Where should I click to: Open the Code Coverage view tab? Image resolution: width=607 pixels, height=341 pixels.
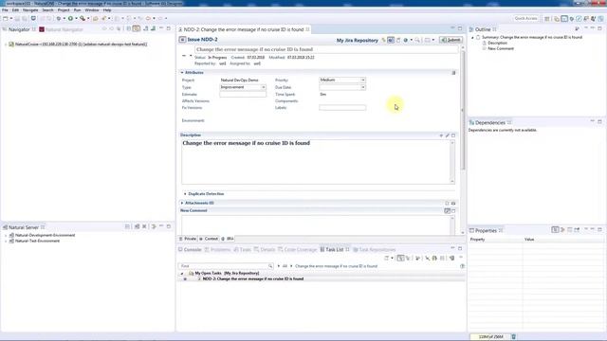(x=297, y=250)
